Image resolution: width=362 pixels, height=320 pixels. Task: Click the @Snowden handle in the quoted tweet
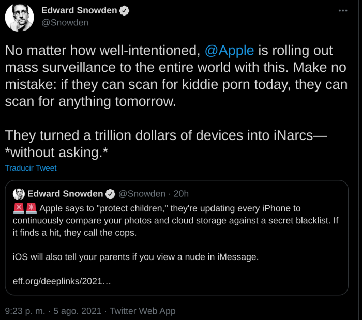[x=142, y=194]
